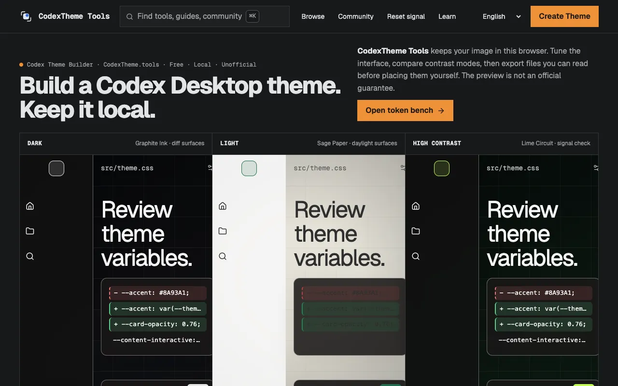Click the ⌘K shortcut badge

(253, 16)
